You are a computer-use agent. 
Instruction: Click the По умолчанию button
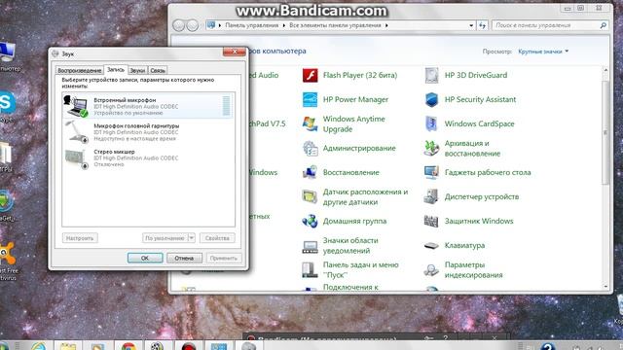tap(165, 238)
